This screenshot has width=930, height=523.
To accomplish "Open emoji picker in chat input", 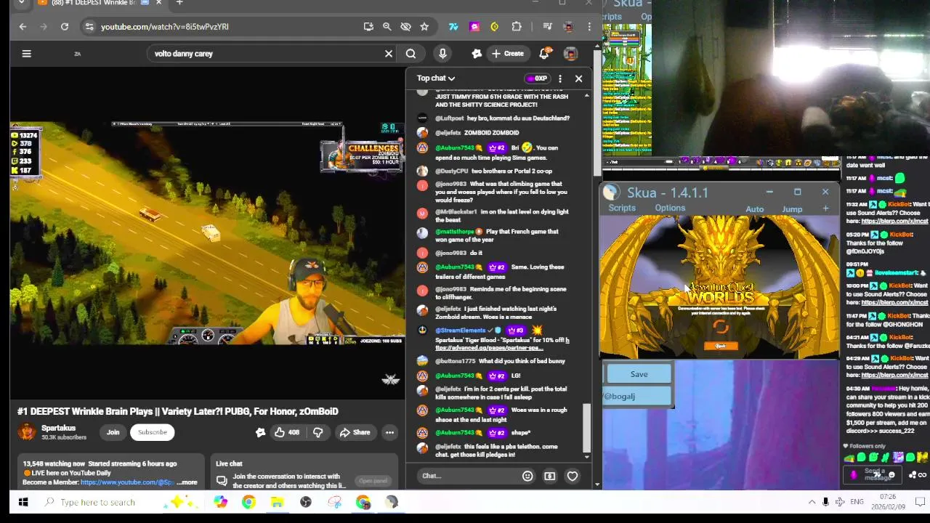I will coord(527,476).
